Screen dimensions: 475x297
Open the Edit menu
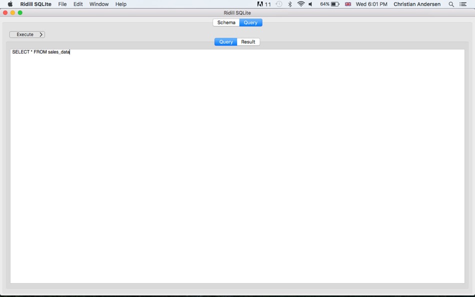pos(78,4)
